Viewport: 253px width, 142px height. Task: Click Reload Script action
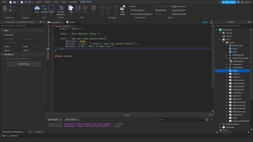[x=161, y=10]
